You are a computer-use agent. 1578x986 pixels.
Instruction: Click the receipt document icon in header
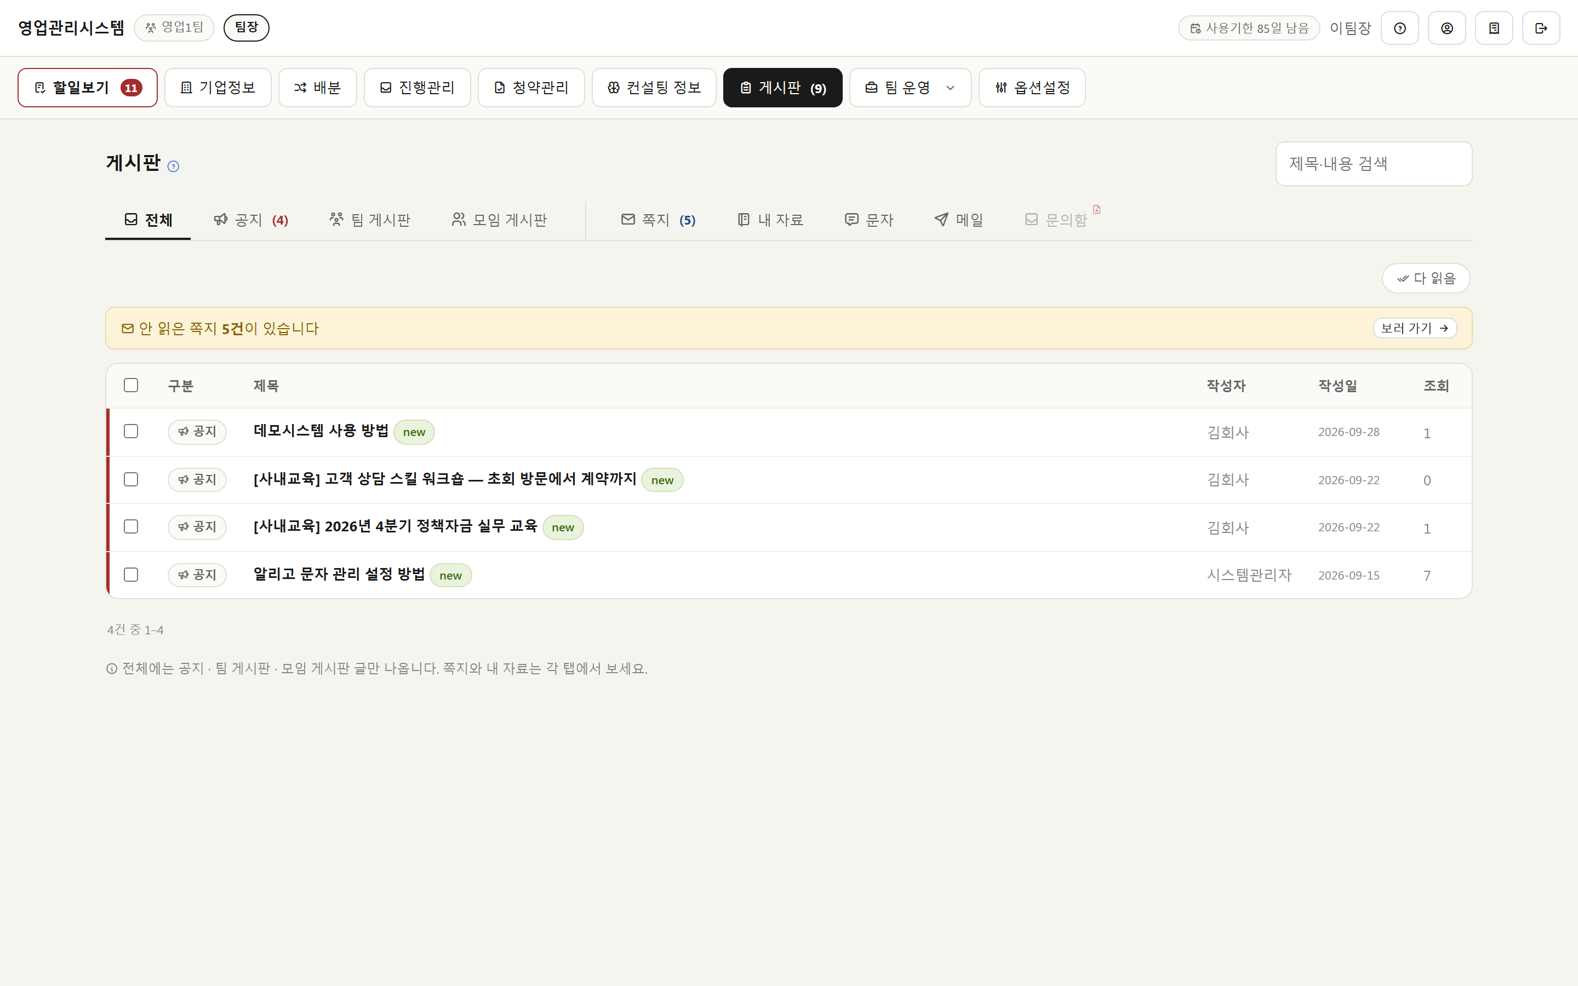tap(1494, 28)
